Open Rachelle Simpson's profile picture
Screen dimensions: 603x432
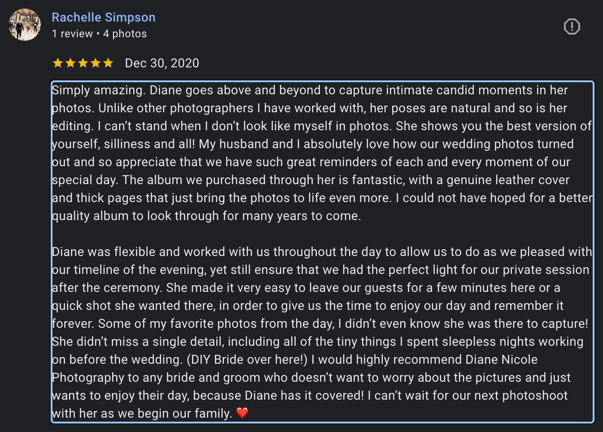pyautogui.click(x=25, y=25)
